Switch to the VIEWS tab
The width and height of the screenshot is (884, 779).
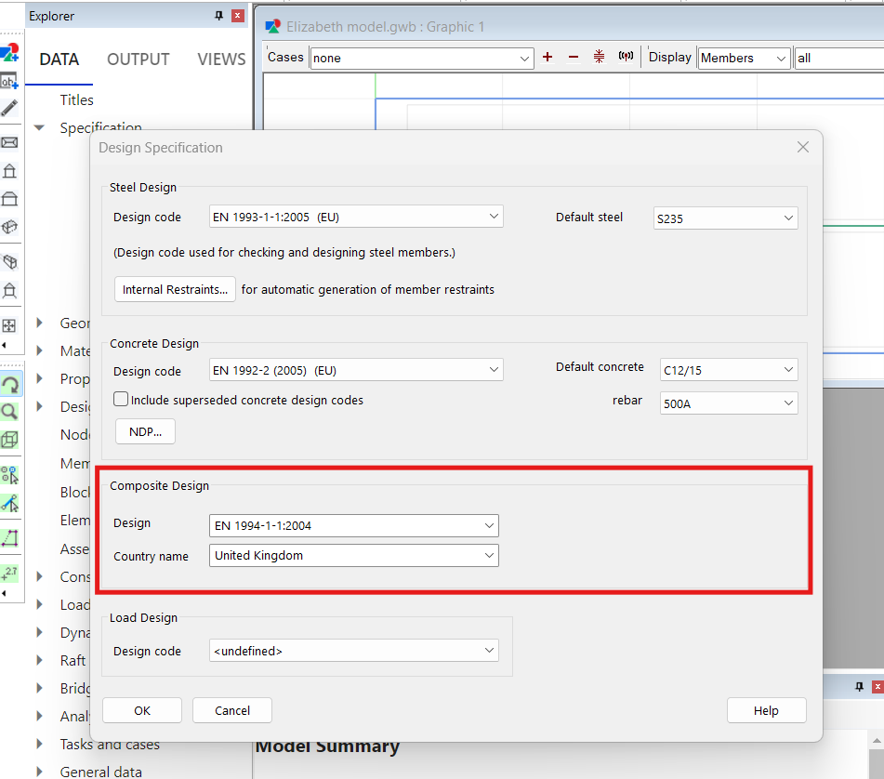click(220, 59)
